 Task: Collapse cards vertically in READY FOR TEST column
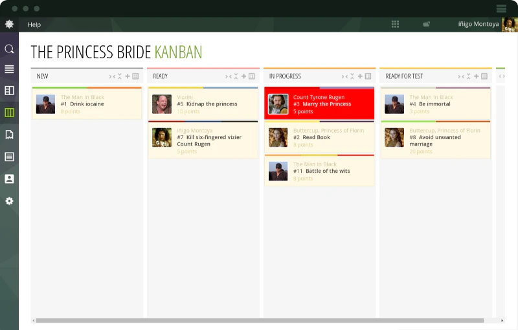tap(468, 76)
